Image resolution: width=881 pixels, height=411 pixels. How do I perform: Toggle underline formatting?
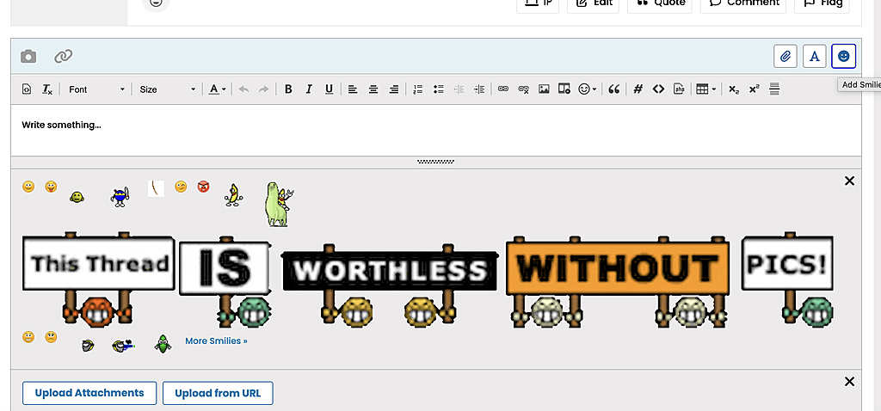click(330, 89)
